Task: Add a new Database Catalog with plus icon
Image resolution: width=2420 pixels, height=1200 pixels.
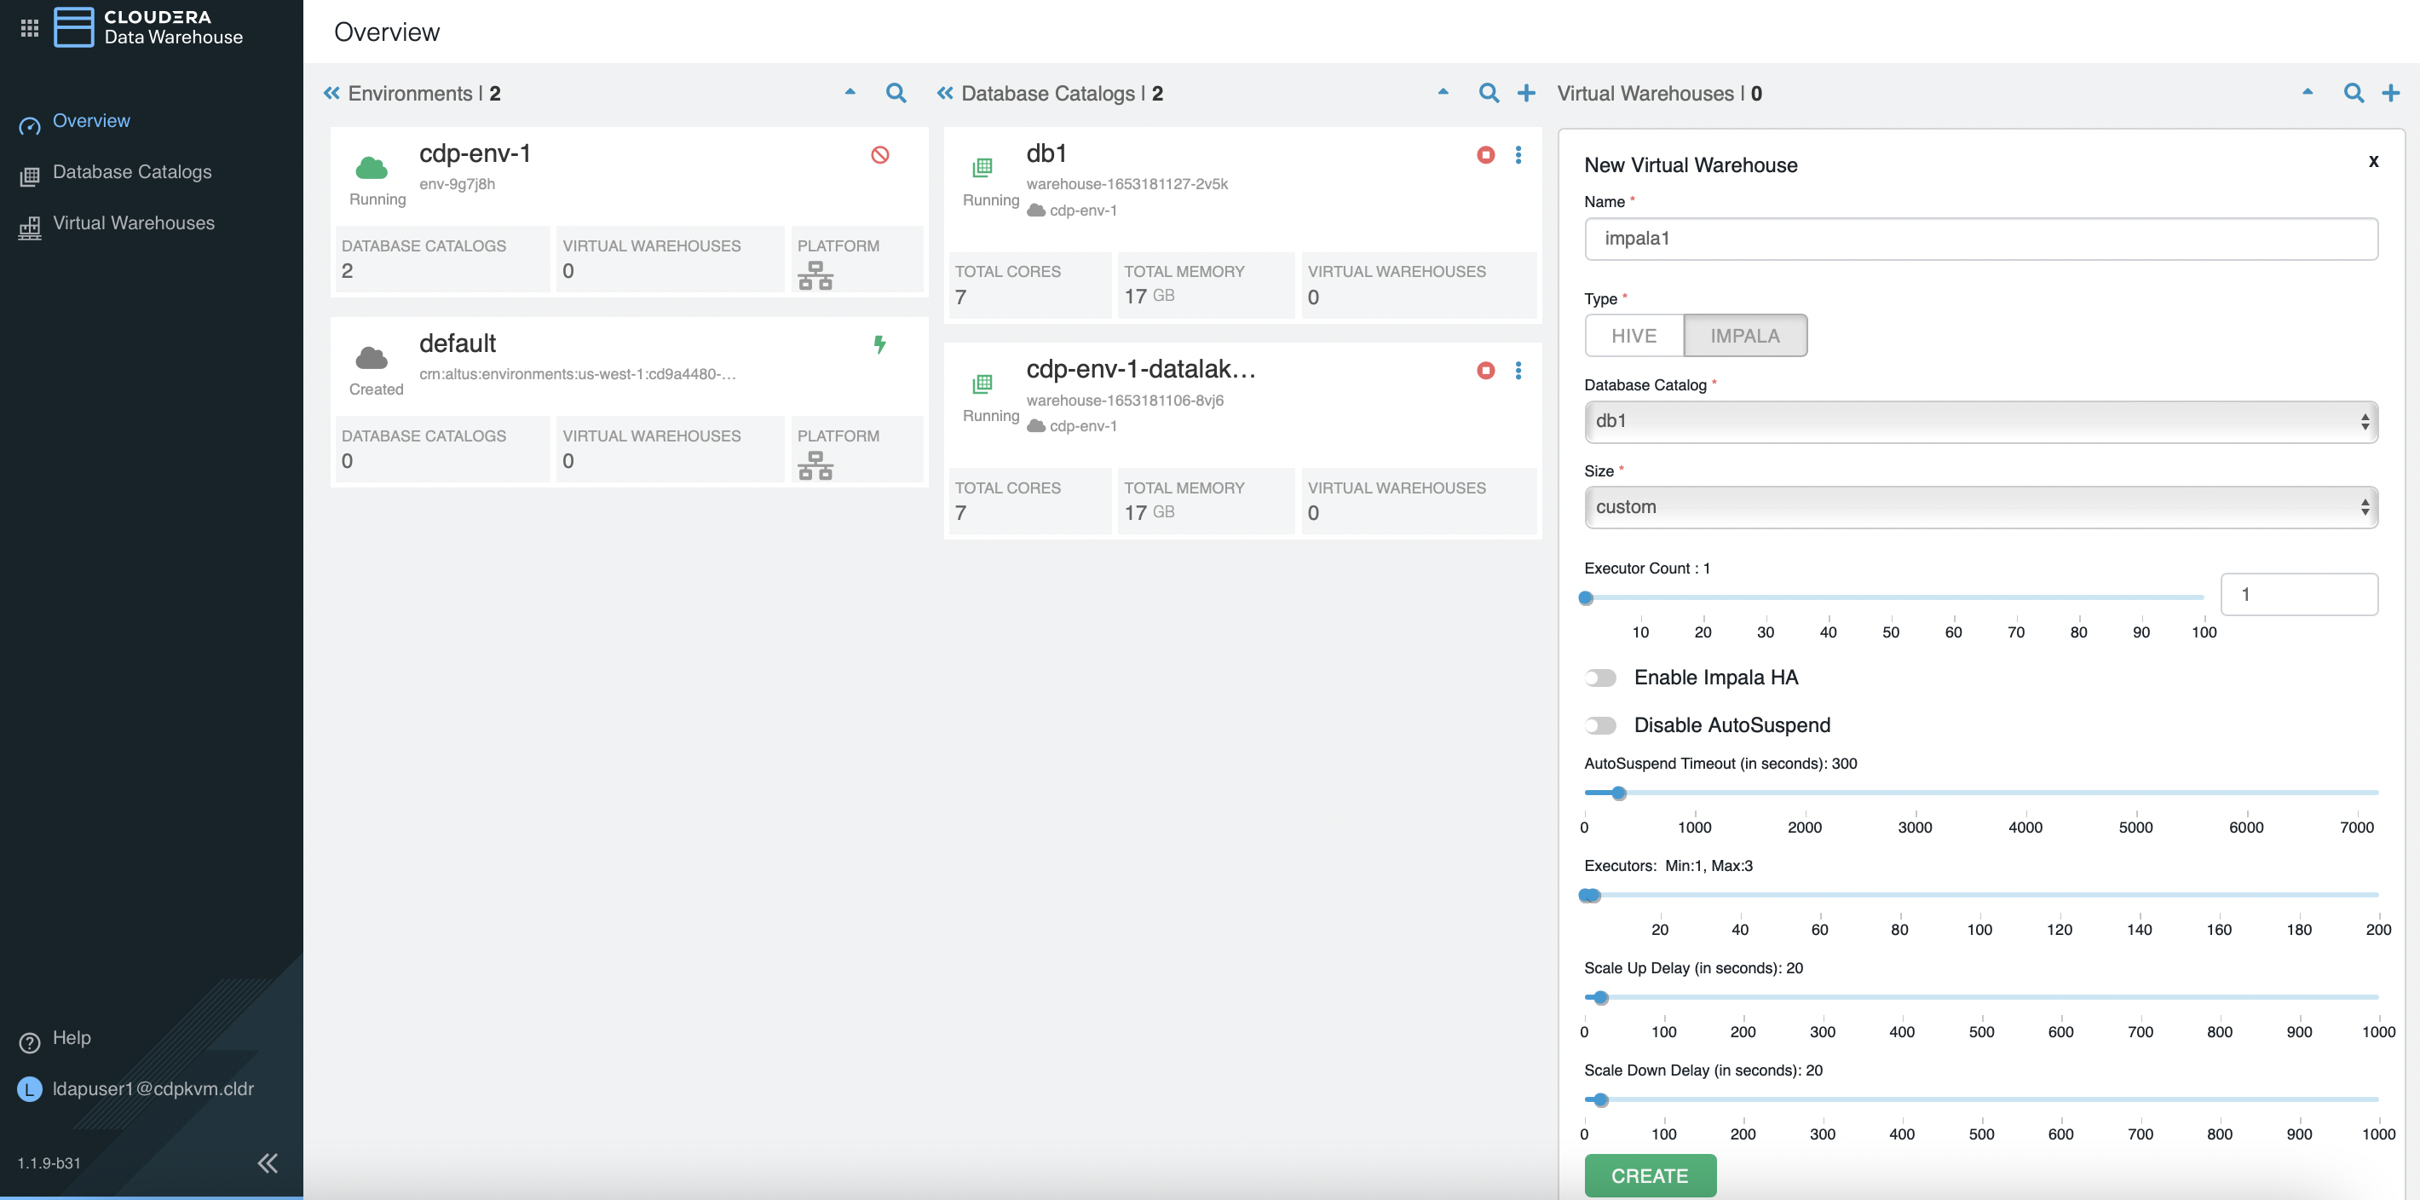Action: click(x=1527, y=93)
